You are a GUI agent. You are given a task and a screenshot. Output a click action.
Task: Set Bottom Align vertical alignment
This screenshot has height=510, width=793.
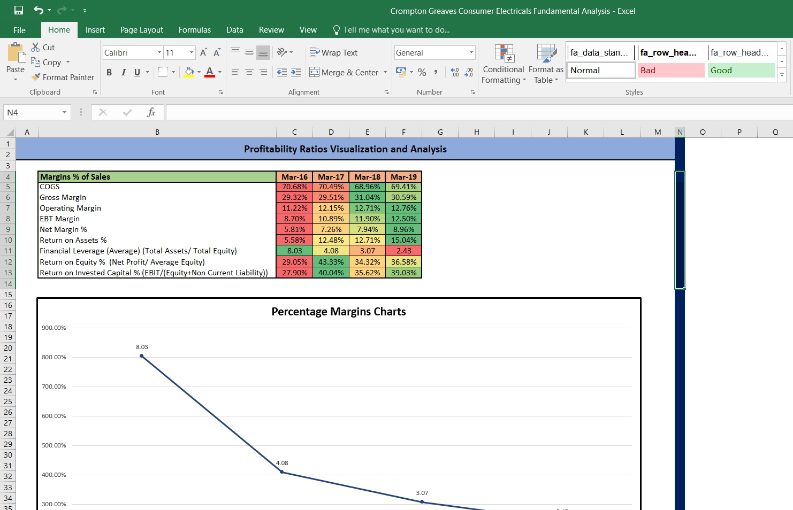pyautogui.click(x=263, y=52)
